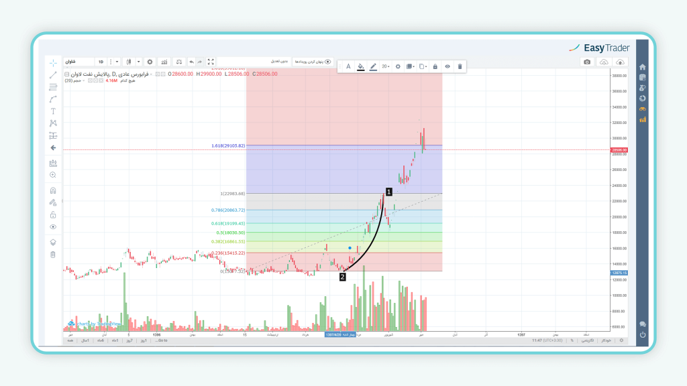Screen dimensions: 687x386
Task: Click the symbol search field
Action: pos(77,62)
